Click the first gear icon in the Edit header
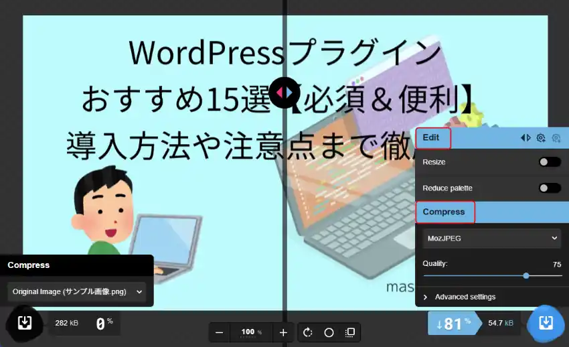This screenshot has height=347, width=569. tap(541, 138)
